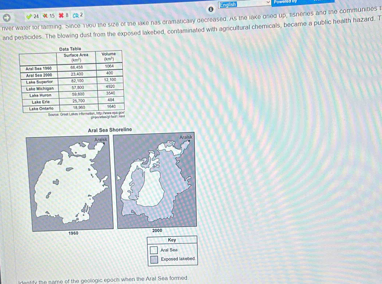Open the info tooltip via the i icon
382x284 pixels.
[211, 9]
